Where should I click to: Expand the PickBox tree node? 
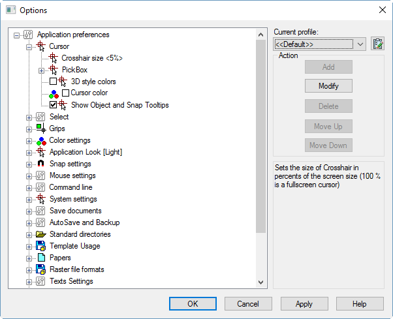click(41, 70)
